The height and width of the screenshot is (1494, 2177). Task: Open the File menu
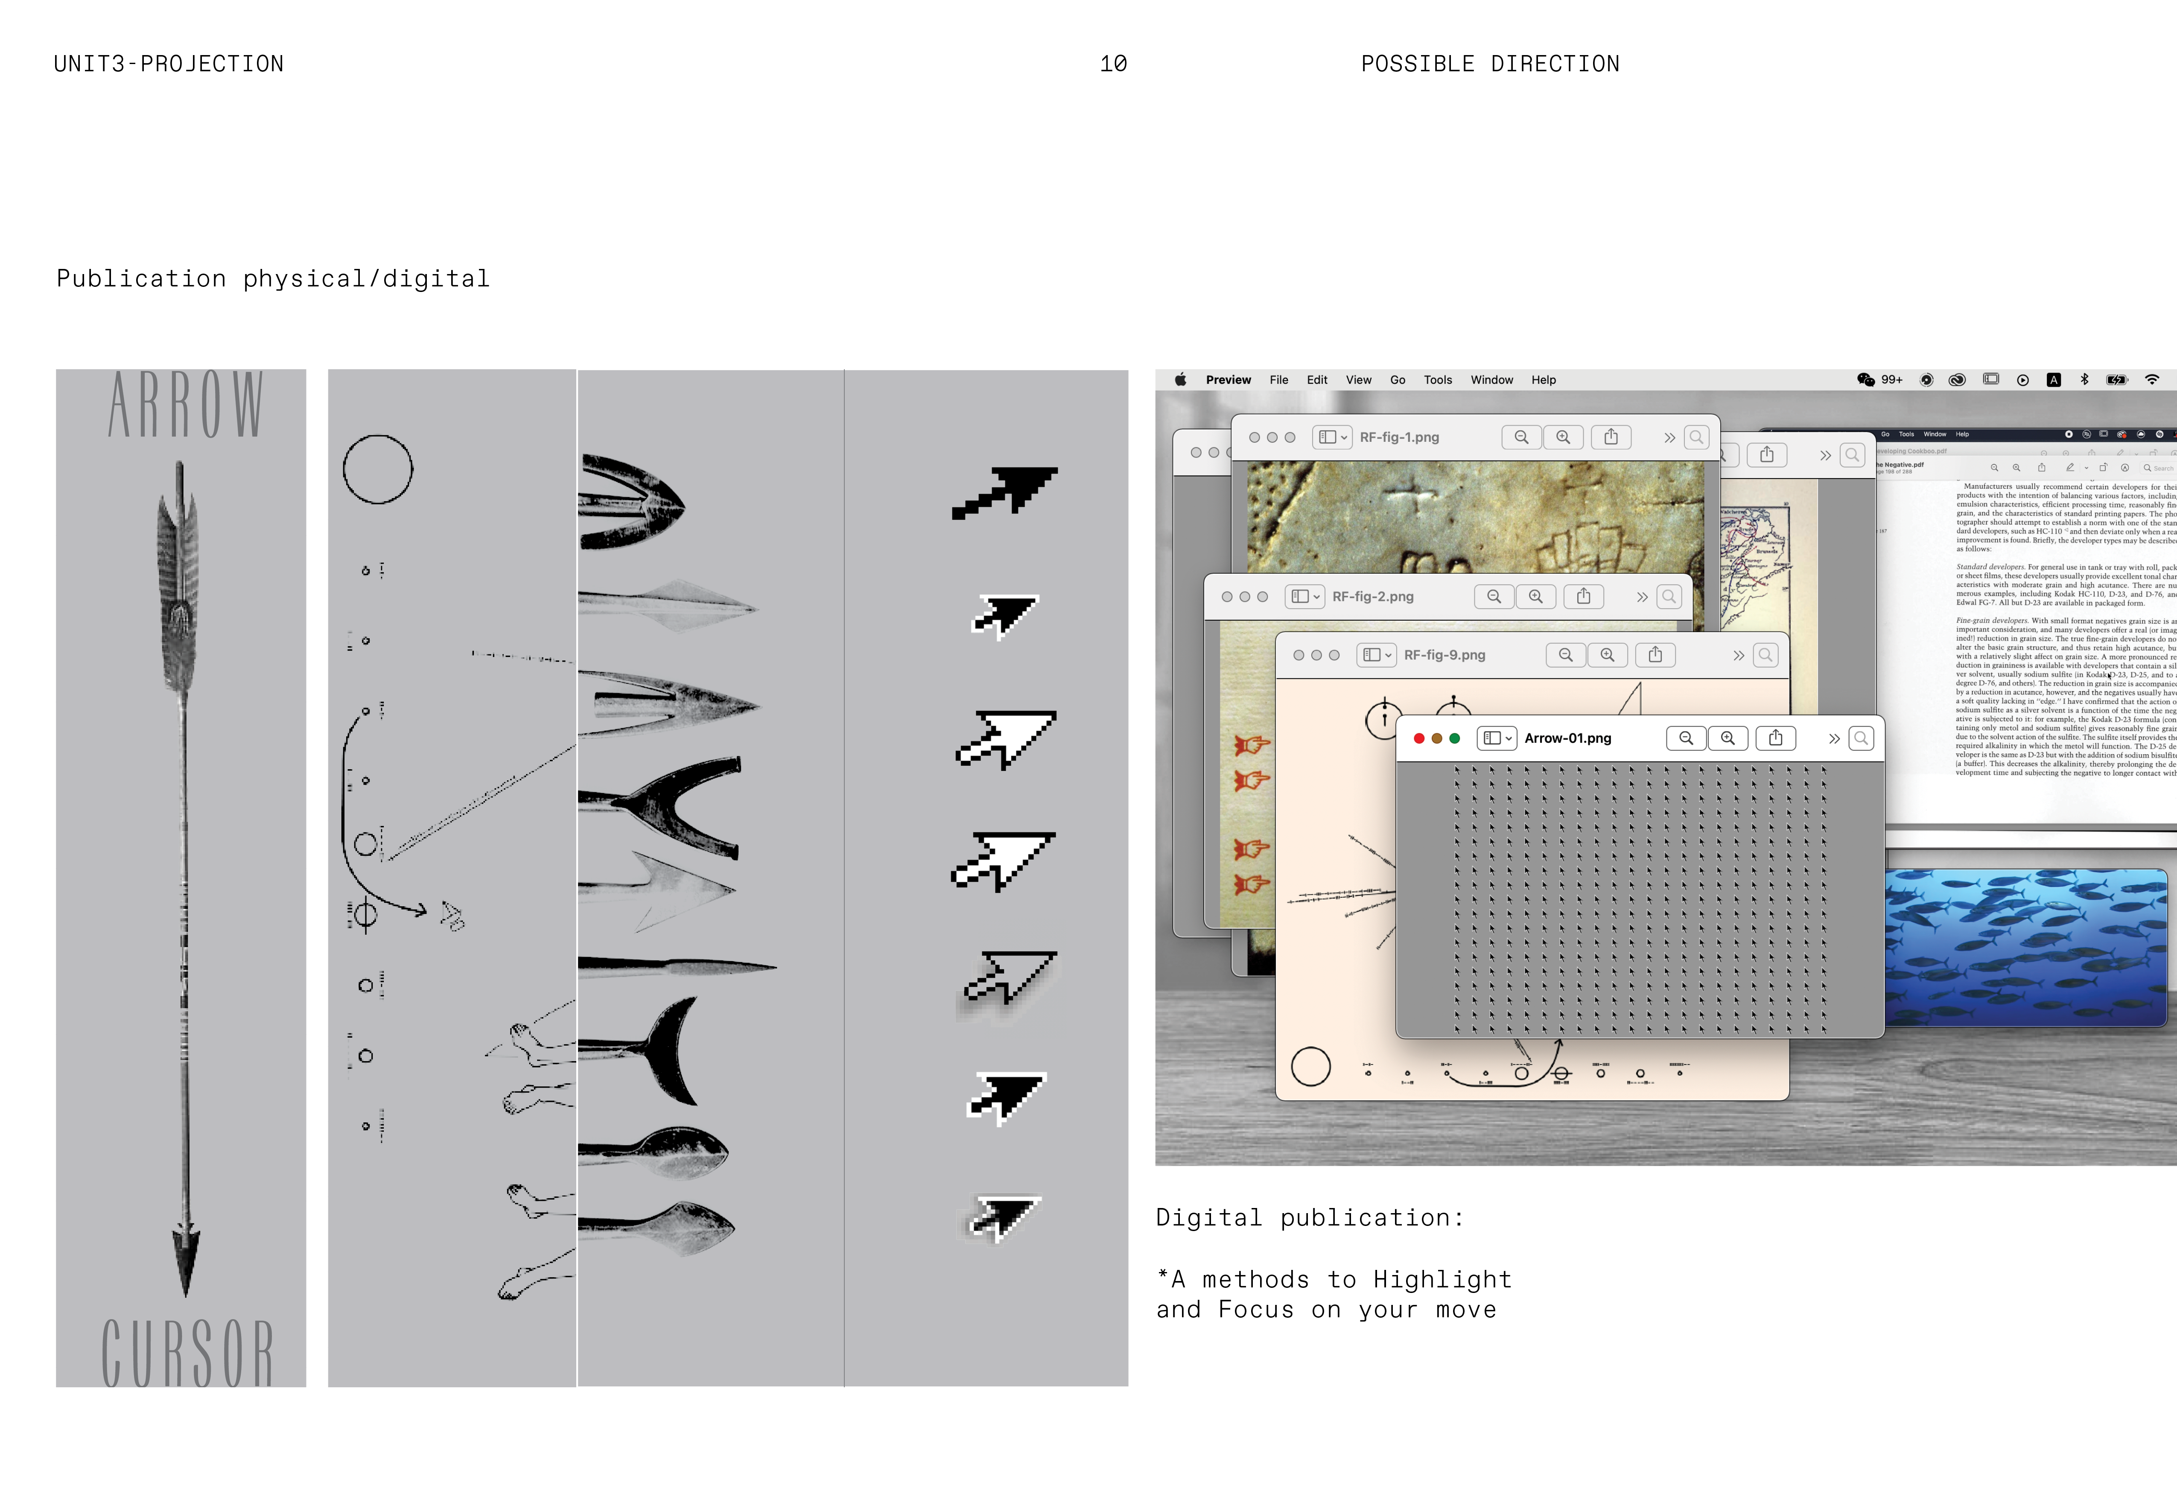(x=1278, y=379)
